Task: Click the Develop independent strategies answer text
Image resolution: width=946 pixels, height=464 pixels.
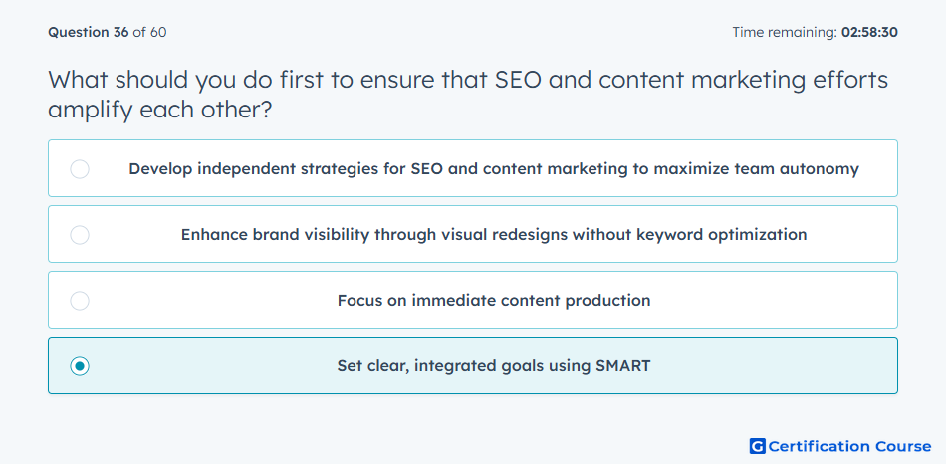Action: 494,169
